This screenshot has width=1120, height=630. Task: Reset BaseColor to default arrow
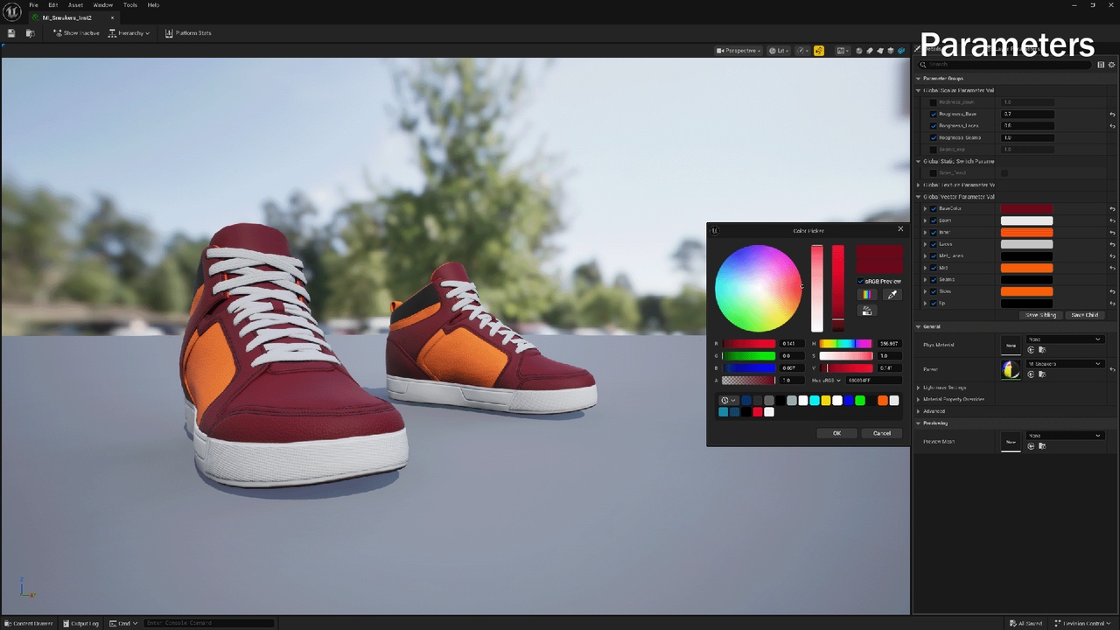click(1112, 209)
